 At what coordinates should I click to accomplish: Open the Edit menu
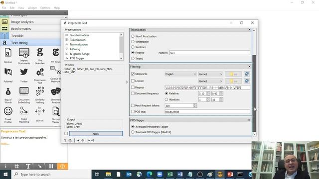coord(12,8)
